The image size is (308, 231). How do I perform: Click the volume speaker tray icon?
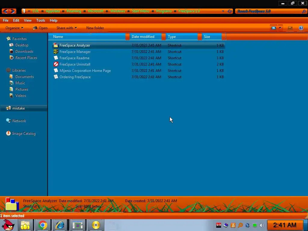tap(262, 225)
